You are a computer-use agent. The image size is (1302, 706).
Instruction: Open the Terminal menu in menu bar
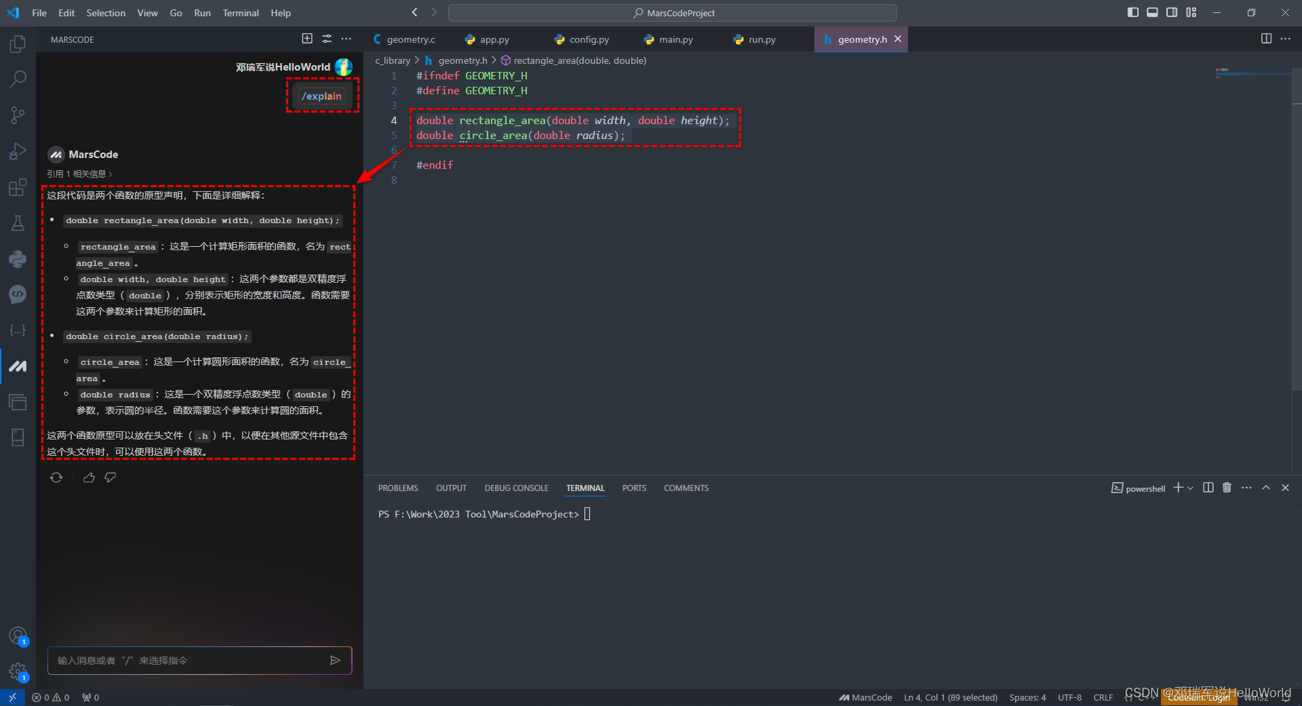click(241, 13)
